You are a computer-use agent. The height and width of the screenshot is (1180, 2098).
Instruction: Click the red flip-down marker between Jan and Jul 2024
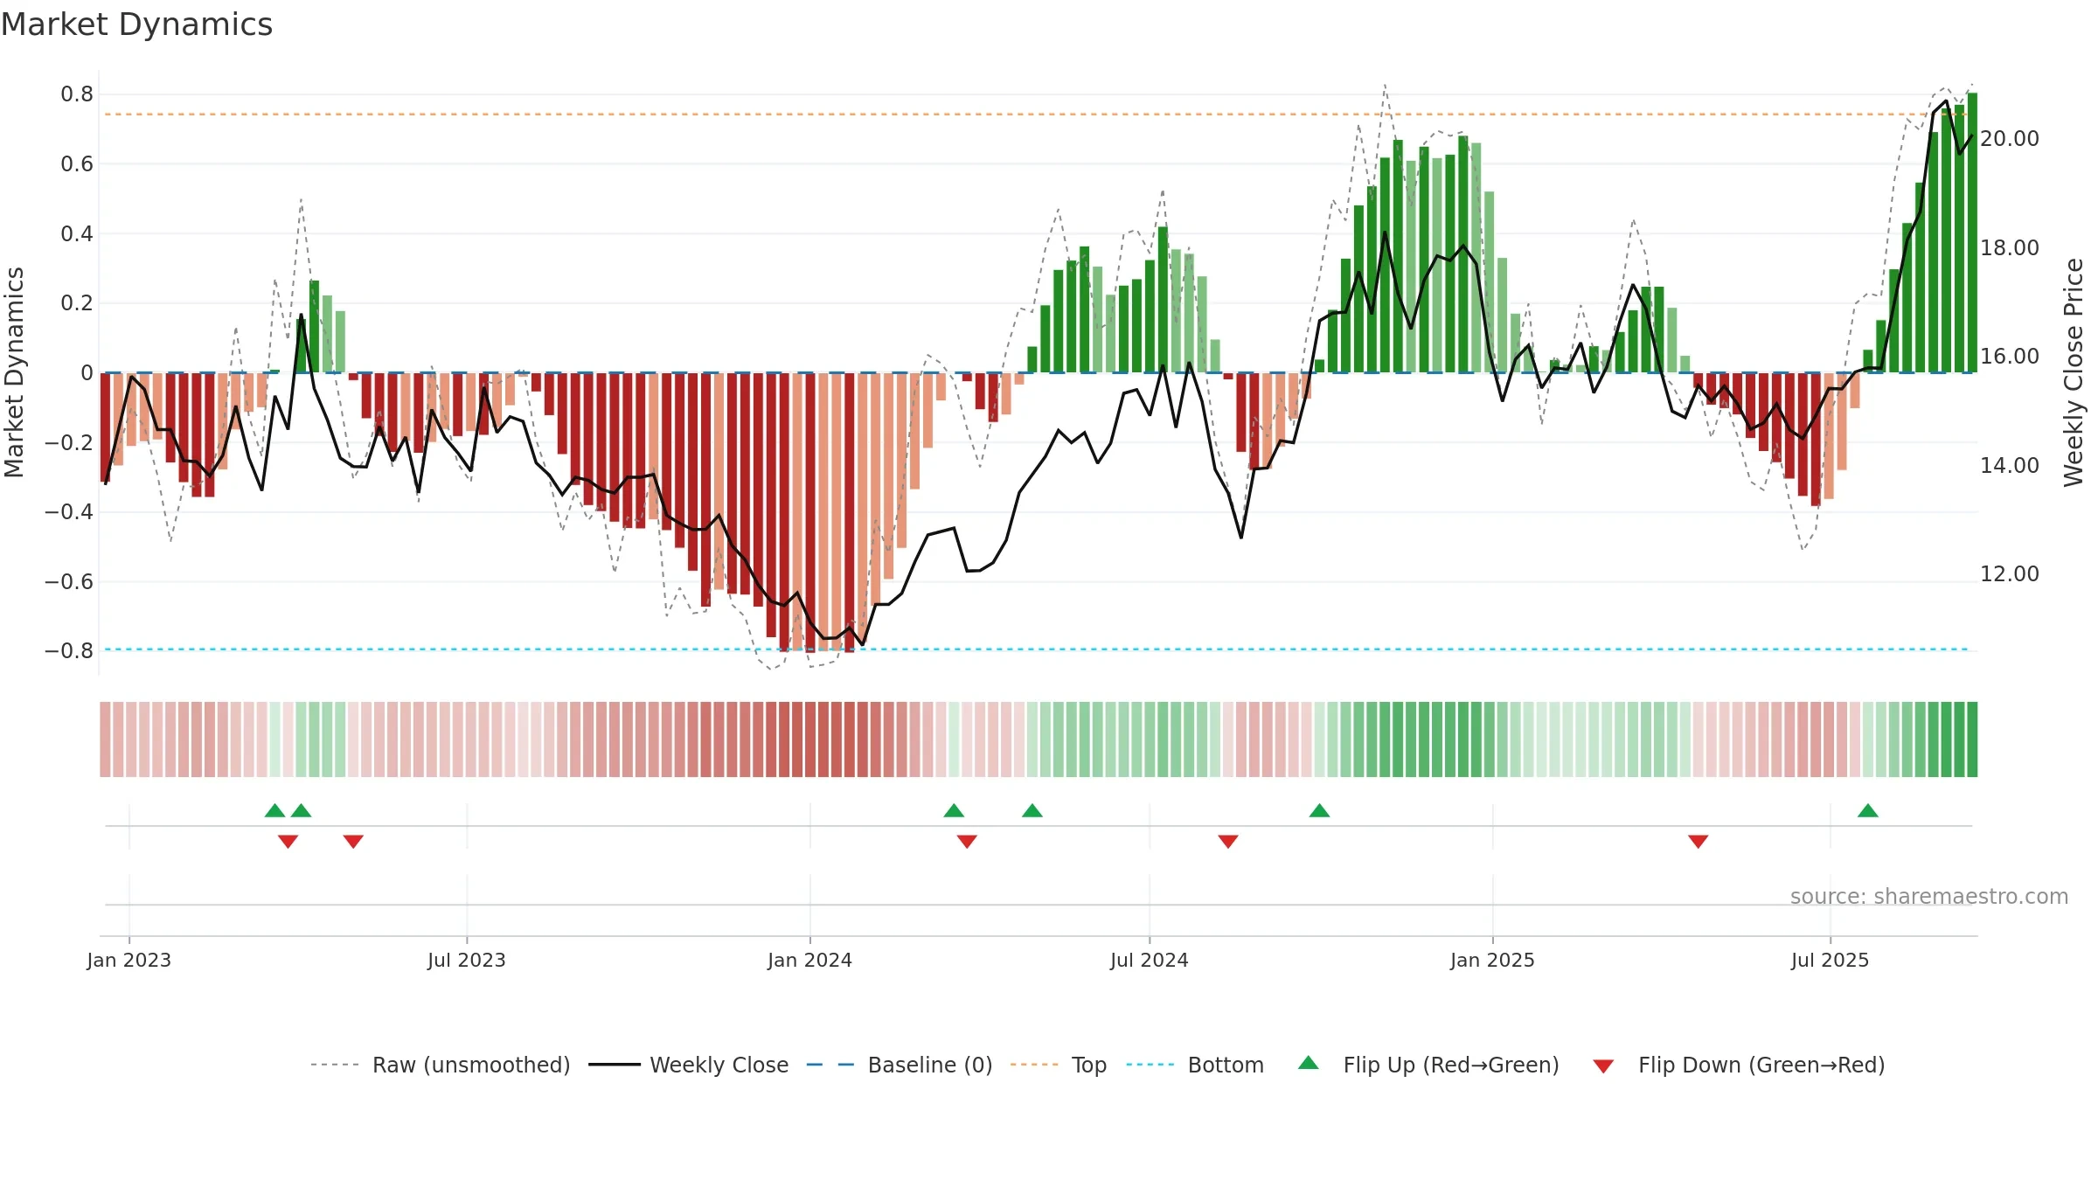967,841
